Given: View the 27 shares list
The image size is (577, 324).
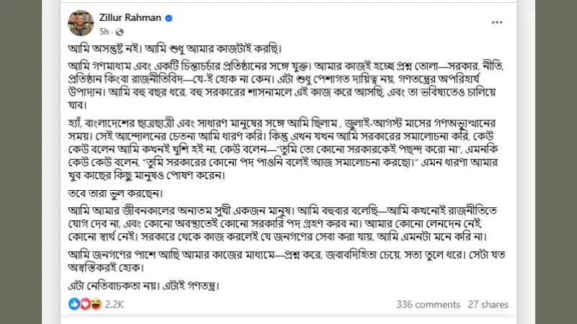Looking at the screenshot, I should 488,305.
